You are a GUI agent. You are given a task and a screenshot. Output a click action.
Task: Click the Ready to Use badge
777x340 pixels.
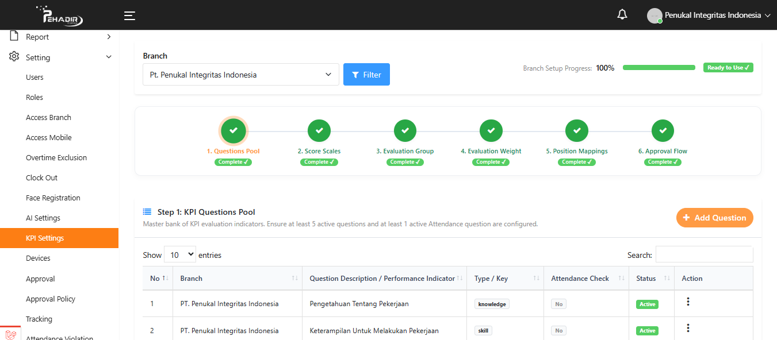pyautogui.click(x=728, y=68)
